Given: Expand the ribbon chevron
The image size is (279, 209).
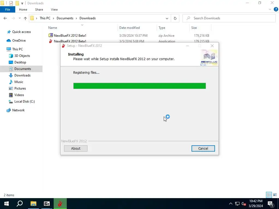Looking at the screenshot, I should pos(270,10).
